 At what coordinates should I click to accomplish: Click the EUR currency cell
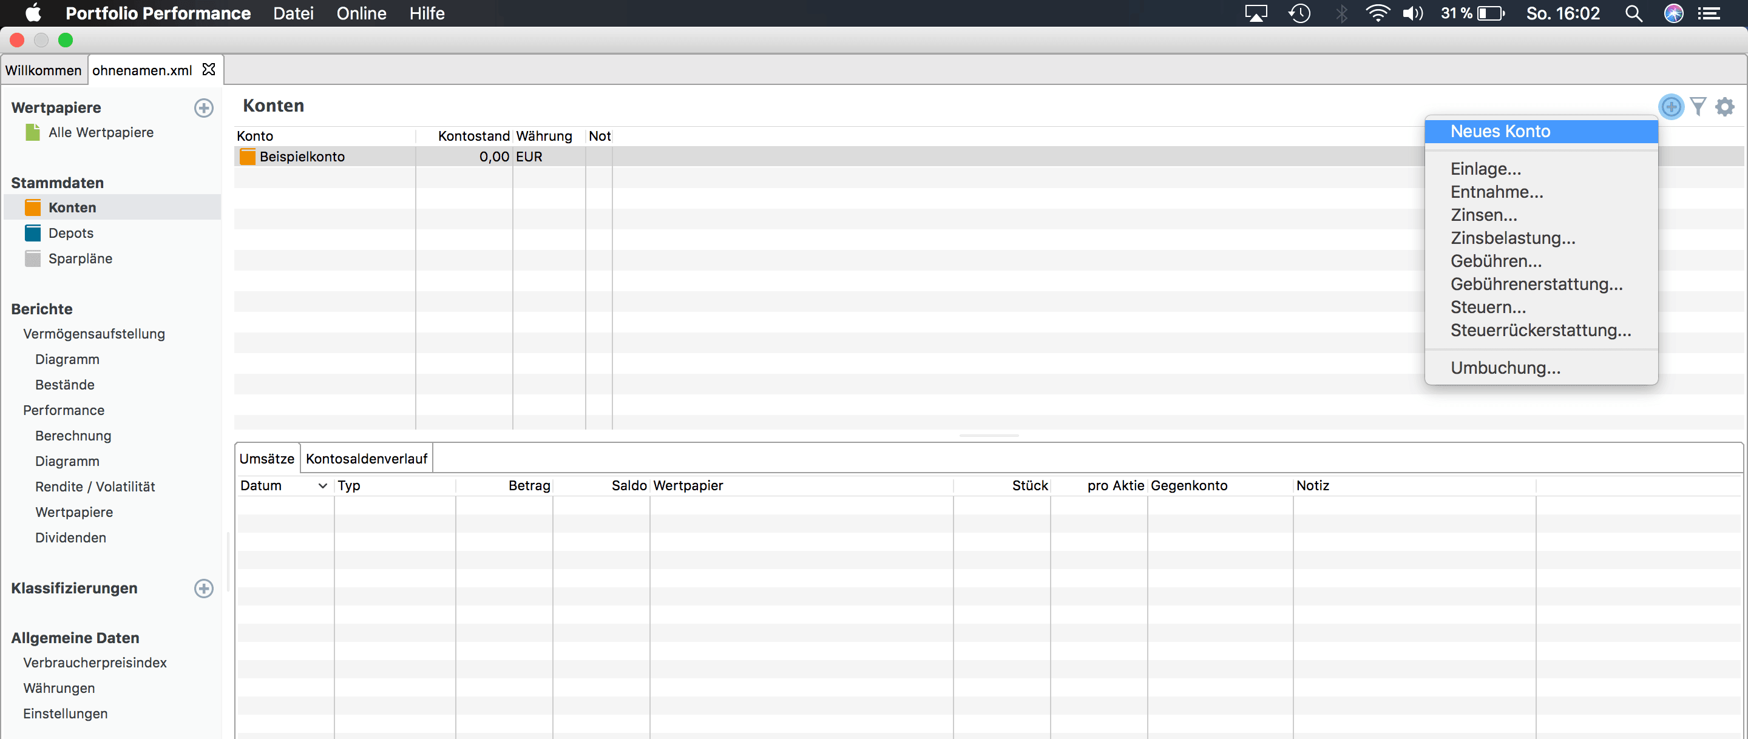pos(549,157)
